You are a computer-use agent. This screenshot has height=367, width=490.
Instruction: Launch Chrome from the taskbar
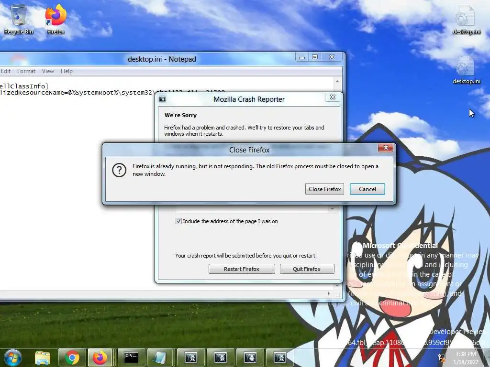(x=72, y=357)
